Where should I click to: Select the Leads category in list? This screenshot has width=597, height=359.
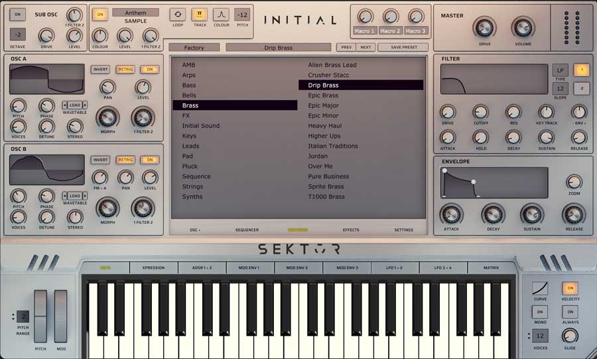[x=190, y=146]
